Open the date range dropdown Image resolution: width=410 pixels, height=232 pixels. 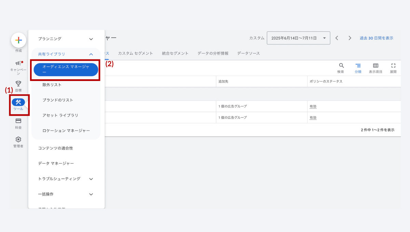click(298, 38)
